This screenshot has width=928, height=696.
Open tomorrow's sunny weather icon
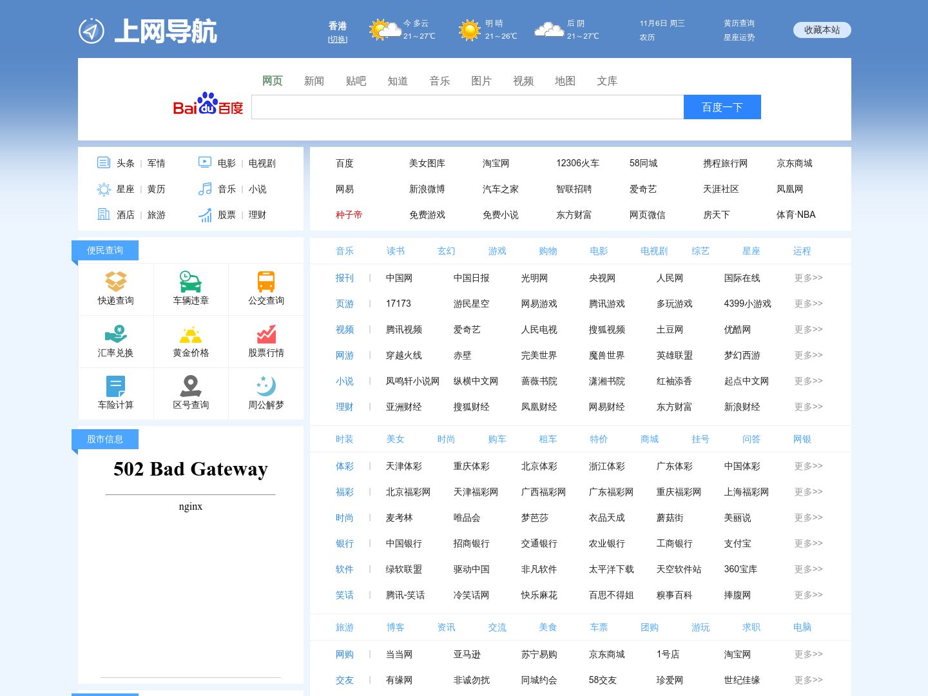pos(470,30)
